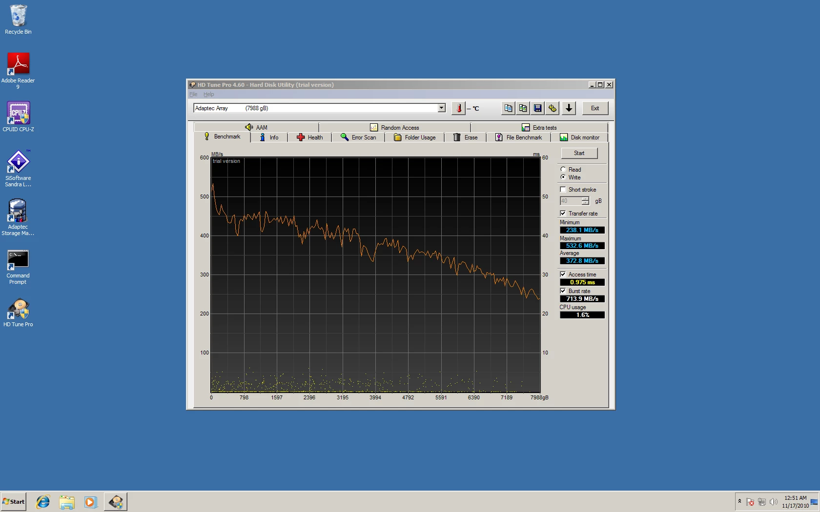
Task: Launch Internet Explorer from taskbar
Action: [43, 502]
